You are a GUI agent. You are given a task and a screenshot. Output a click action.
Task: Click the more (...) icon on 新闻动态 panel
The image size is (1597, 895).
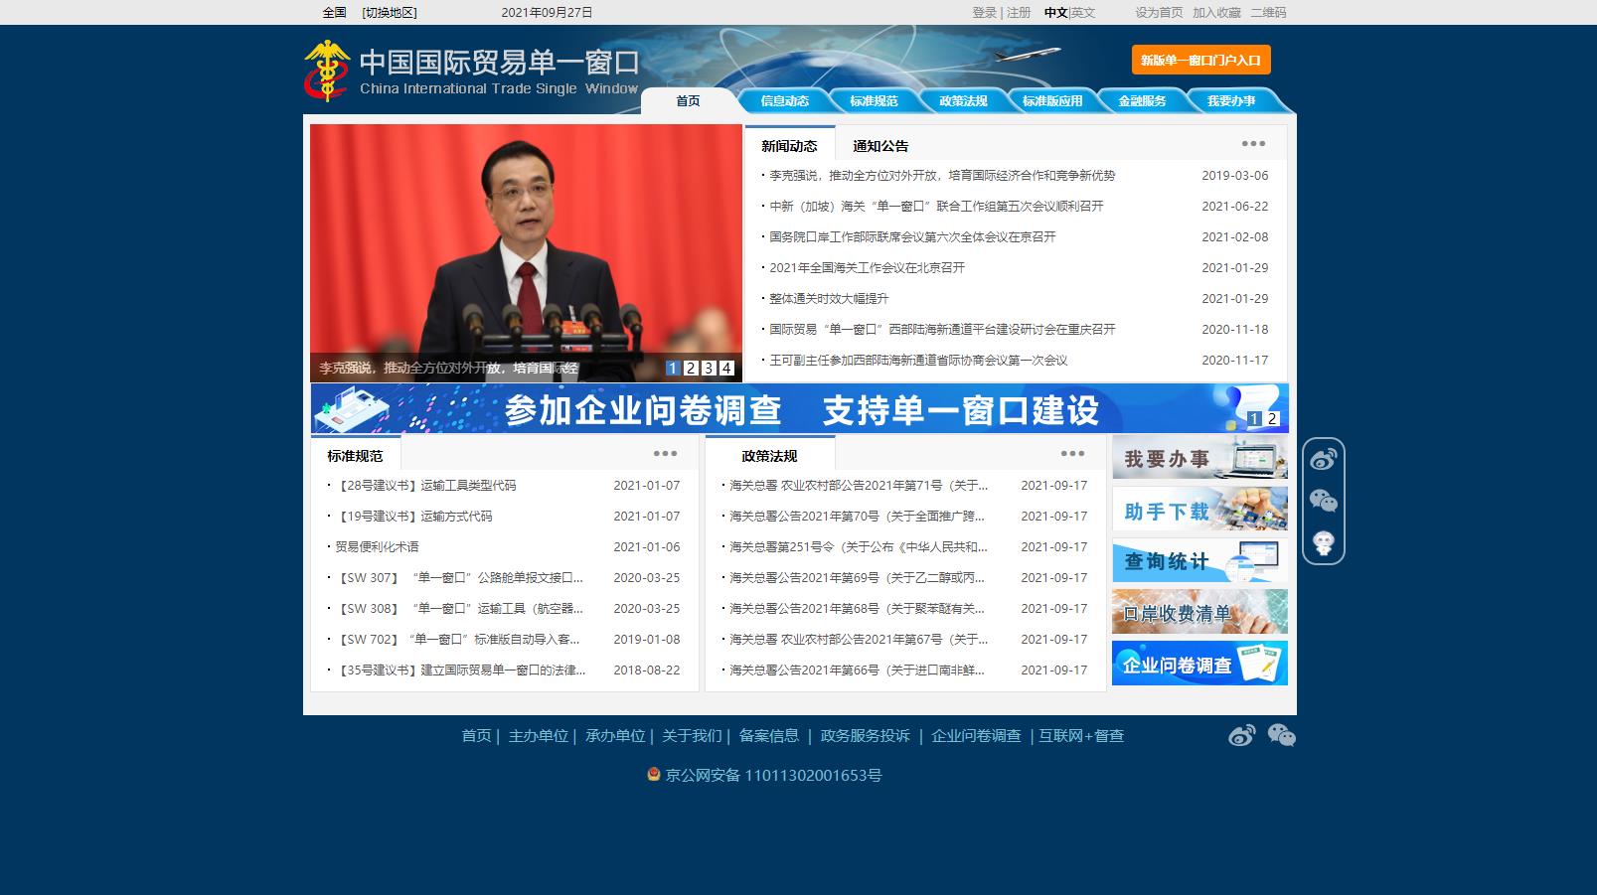1253,143
